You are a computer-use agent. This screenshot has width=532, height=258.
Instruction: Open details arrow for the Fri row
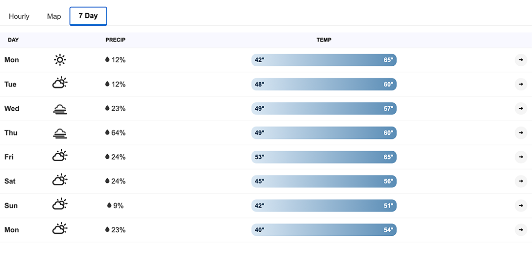point(521,157)
